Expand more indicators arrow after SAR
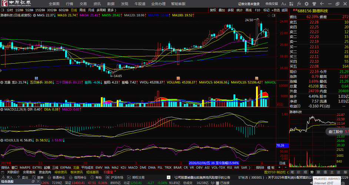 (249, 168)
